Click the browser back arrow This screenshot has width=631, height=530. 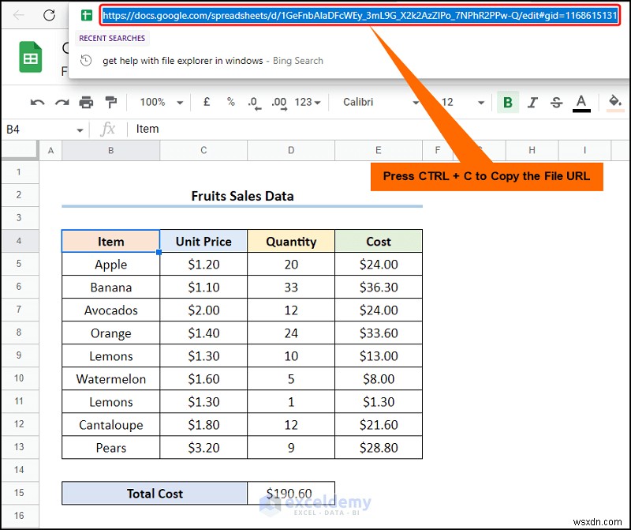(18, 15)
